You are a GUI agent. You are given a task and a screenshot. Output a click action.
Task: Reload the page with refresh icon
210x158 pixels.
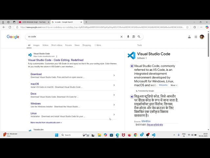[x=10, y=27]
